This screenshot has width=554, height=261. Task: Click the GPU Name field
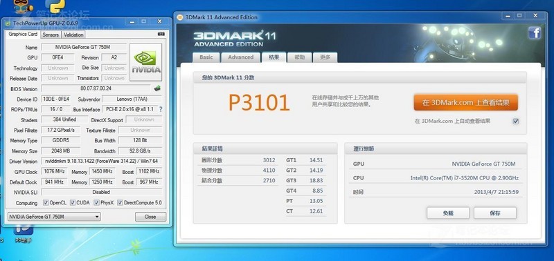click(x=84, y=47)
